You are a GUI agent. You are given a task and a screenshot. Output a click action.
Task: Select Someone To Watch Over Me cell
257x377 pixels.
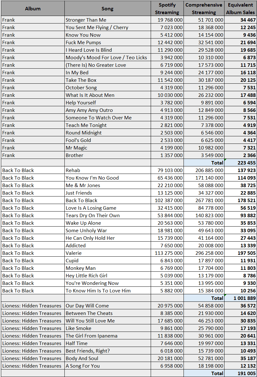tap(108, 118)
